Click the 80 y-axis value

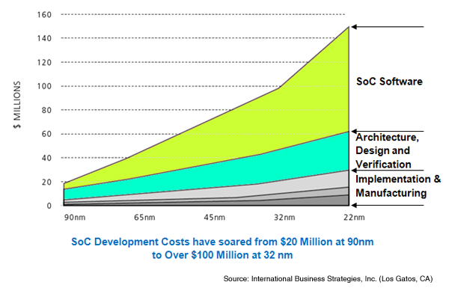pos(46,110)
